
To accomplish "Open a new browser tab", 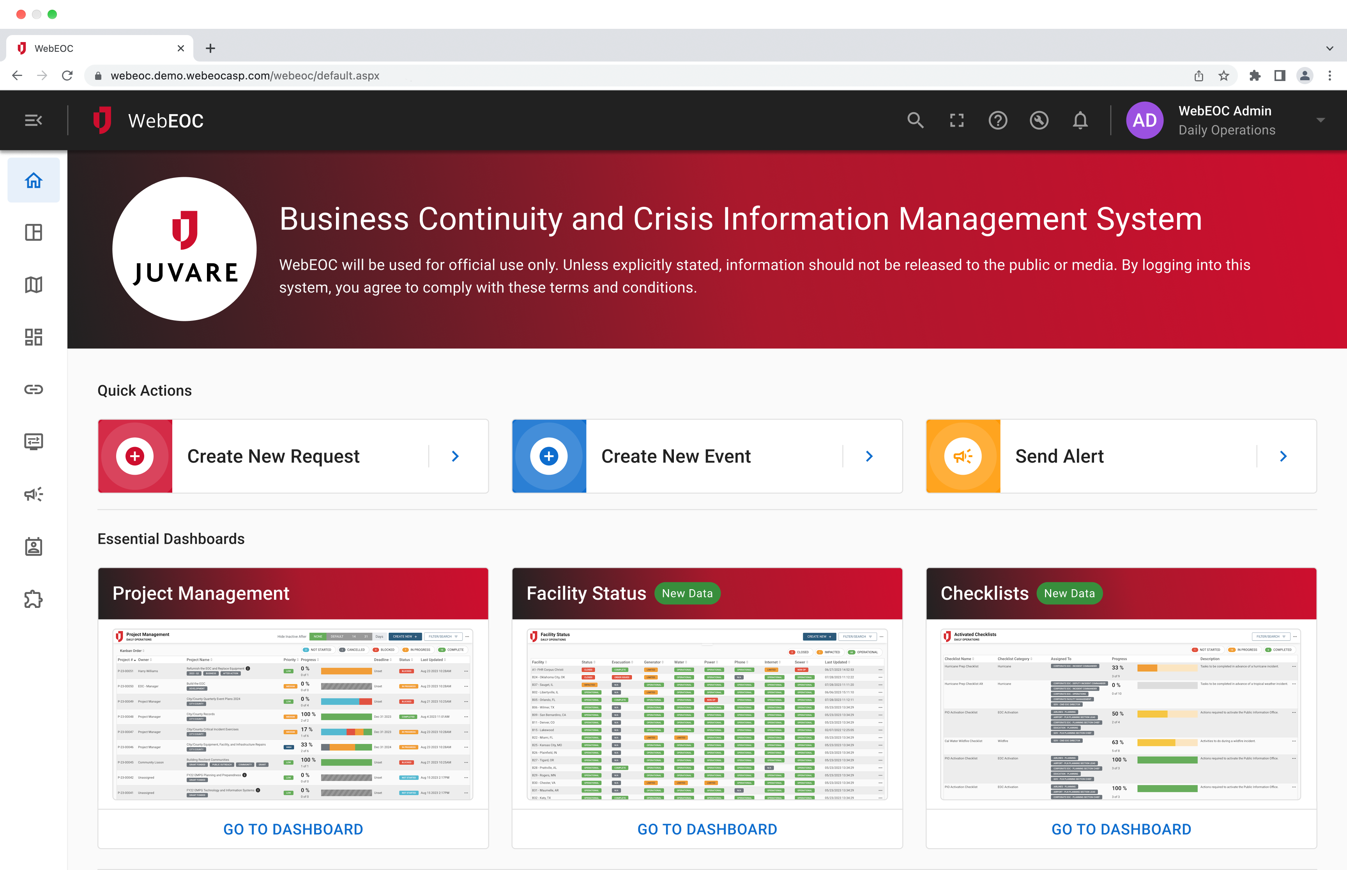I will click(210, 48).
